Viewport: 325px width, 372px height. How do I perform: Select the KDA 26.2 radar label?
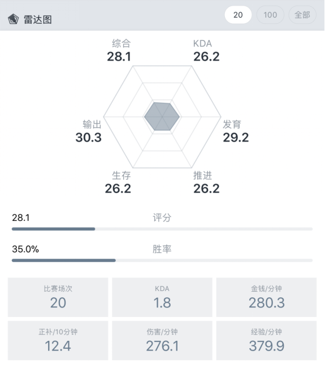pos(206,50)
